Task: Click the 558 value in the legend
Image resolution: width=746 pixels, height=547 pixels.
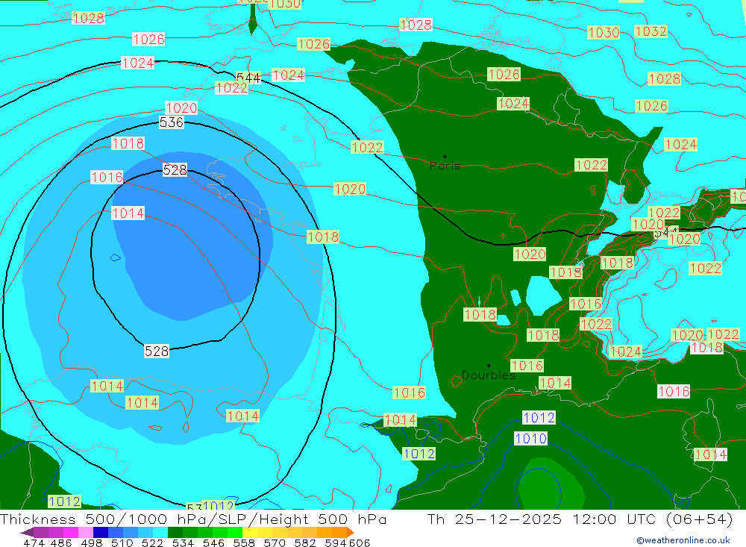Action: pyautogui.click(x=244, y=543)
